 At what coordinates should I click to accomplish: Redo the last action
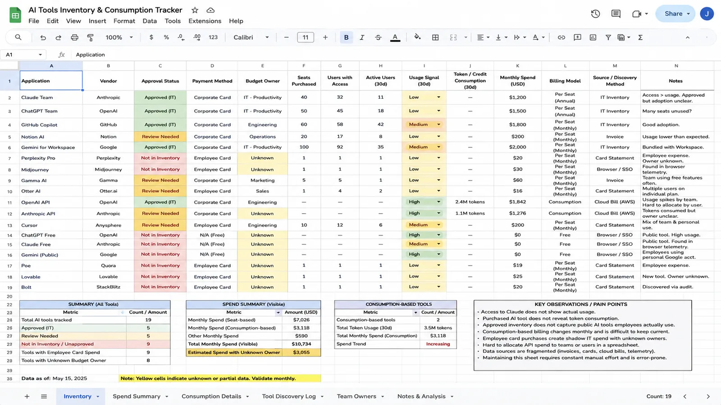click(59, 37)
